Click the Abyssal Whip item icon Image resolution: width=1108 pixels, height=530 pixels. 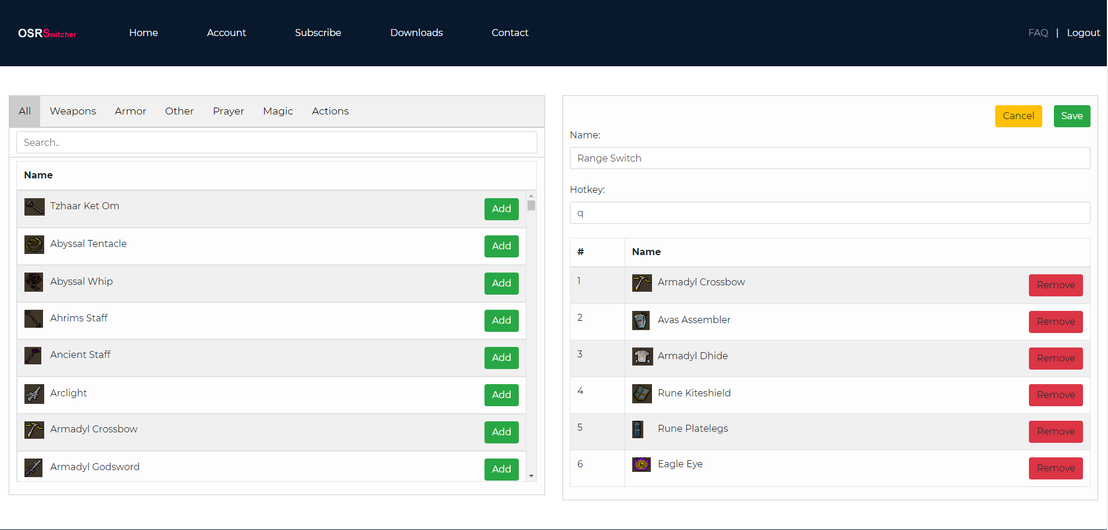pos(34,282)
